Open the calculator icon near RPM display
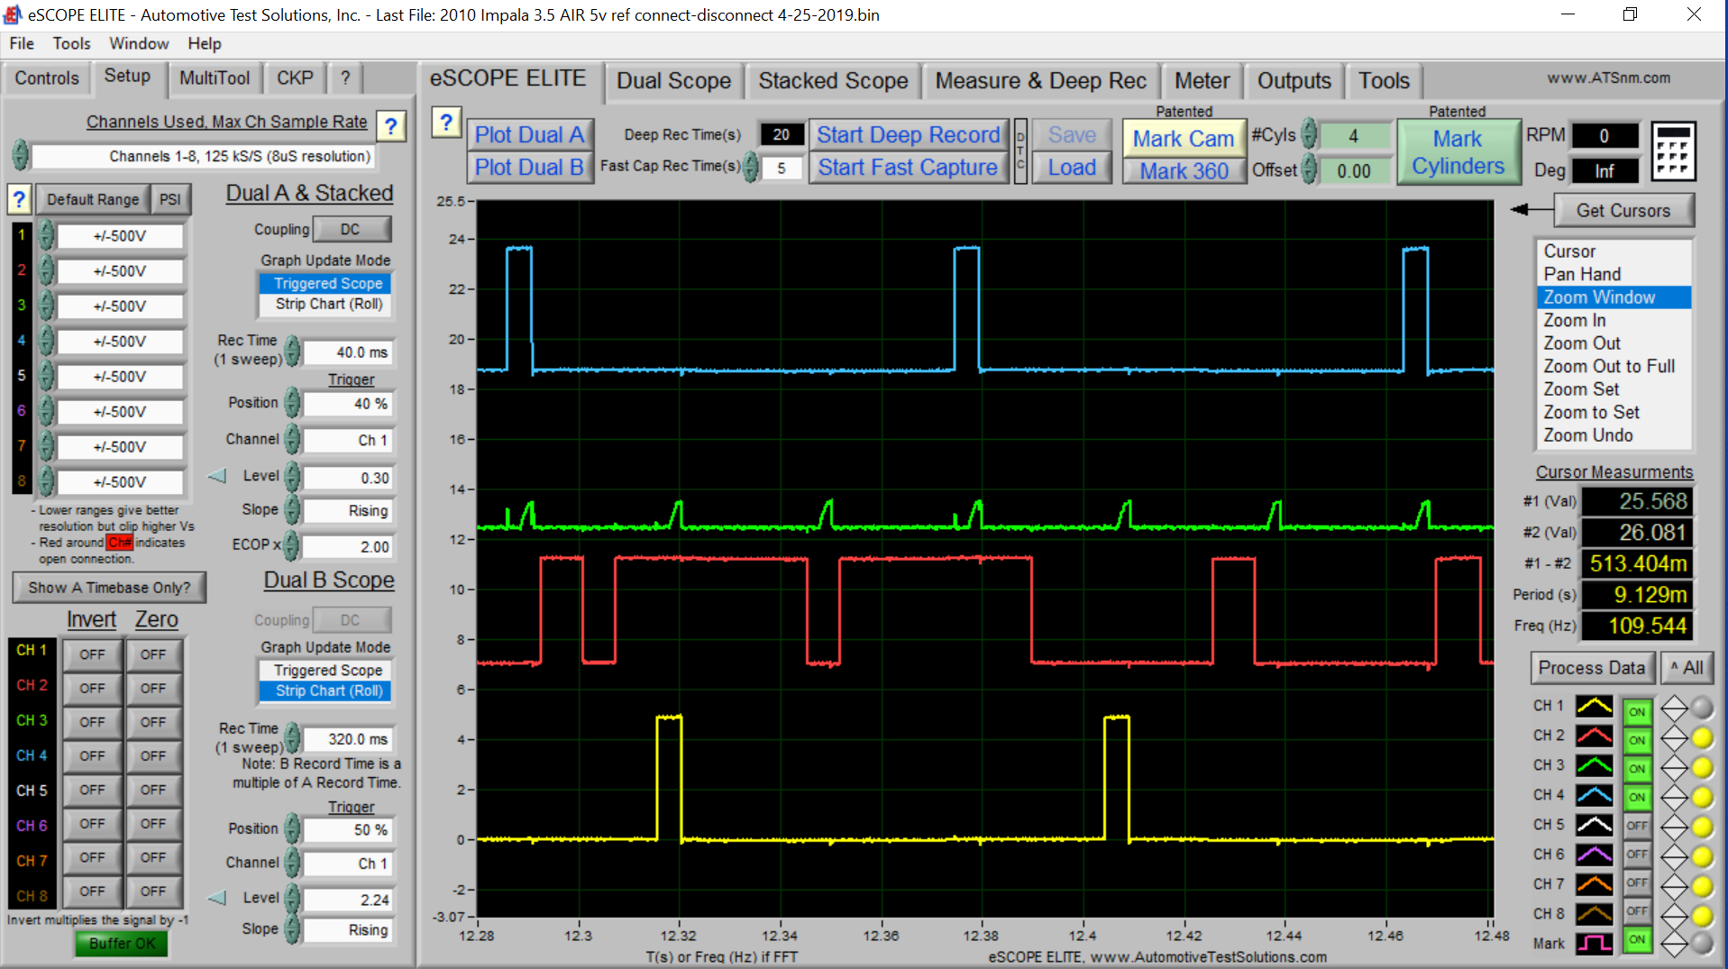The height and width of the screenshot is (969, 1728). point(1673,151)
